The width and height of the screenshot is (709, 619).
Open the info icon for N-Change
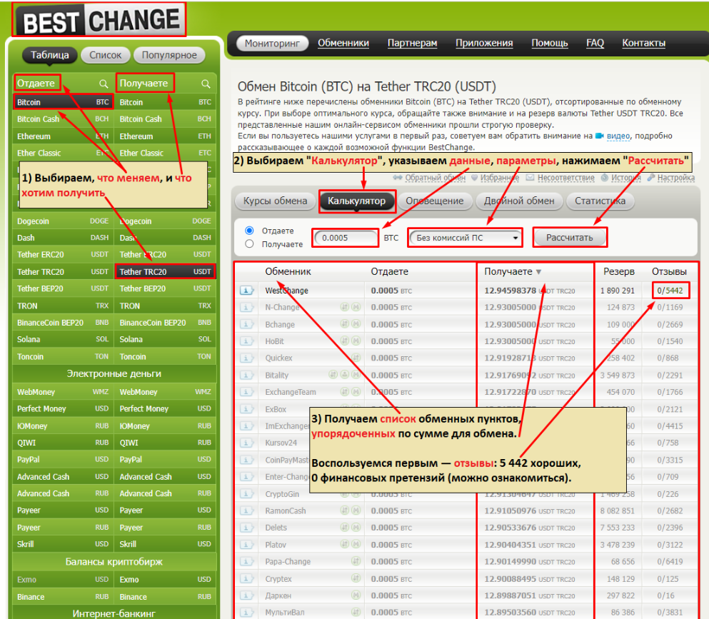[246, 308]
